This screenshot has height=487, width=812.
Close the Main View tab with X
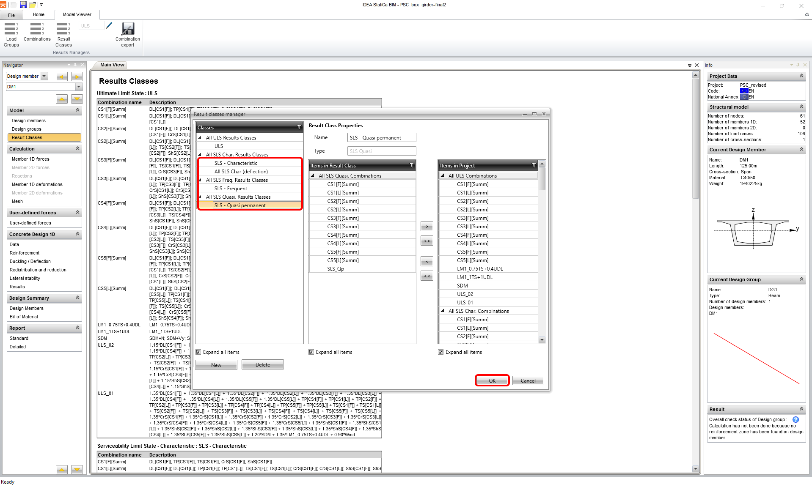[697, 65]
